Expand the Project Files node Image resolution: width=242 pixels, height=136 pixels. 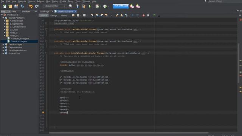point(3,53)
